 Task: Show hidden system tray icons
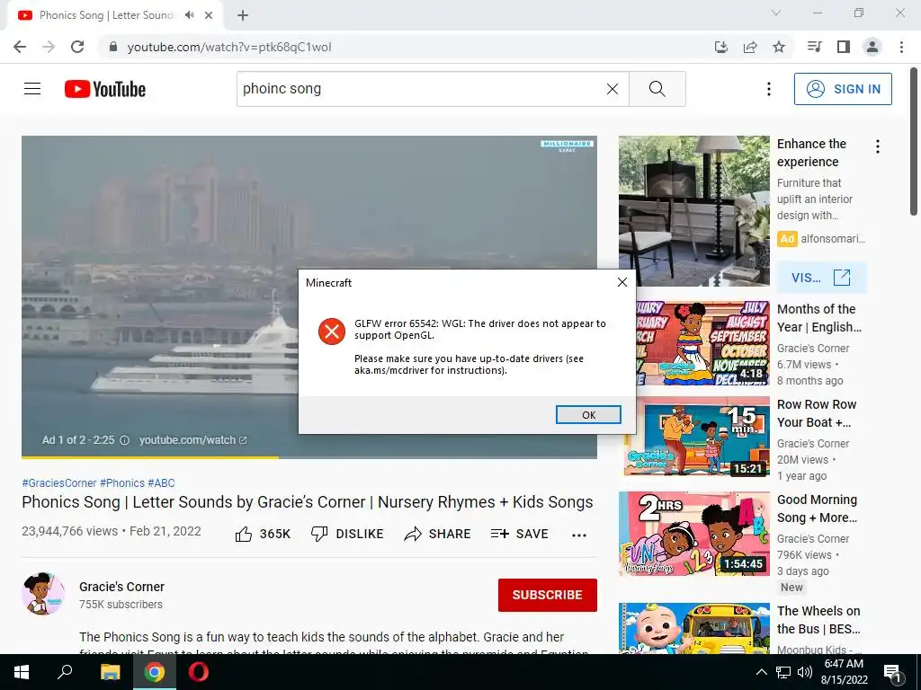761,672
